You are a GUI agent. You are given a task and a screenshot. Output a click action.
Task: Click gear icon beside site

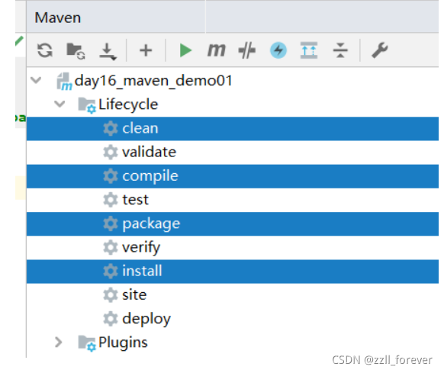coord(111,295)
